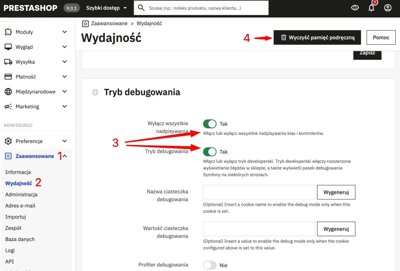Focus Nazwa ciasteczka debugowania field
Image resolution: width=400 pixels, height=271 pixels.
[x=259, y=192]
